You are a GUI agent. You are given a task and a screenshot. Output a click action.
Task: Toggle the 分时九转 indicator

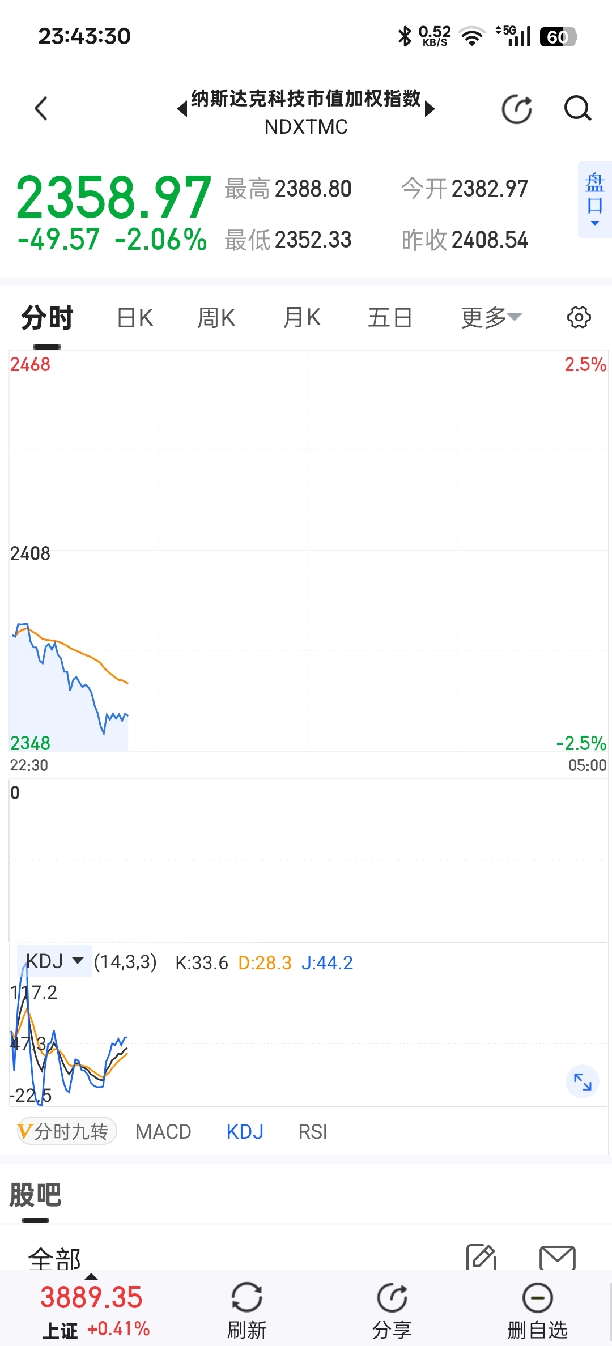[x=66, y=1131]
